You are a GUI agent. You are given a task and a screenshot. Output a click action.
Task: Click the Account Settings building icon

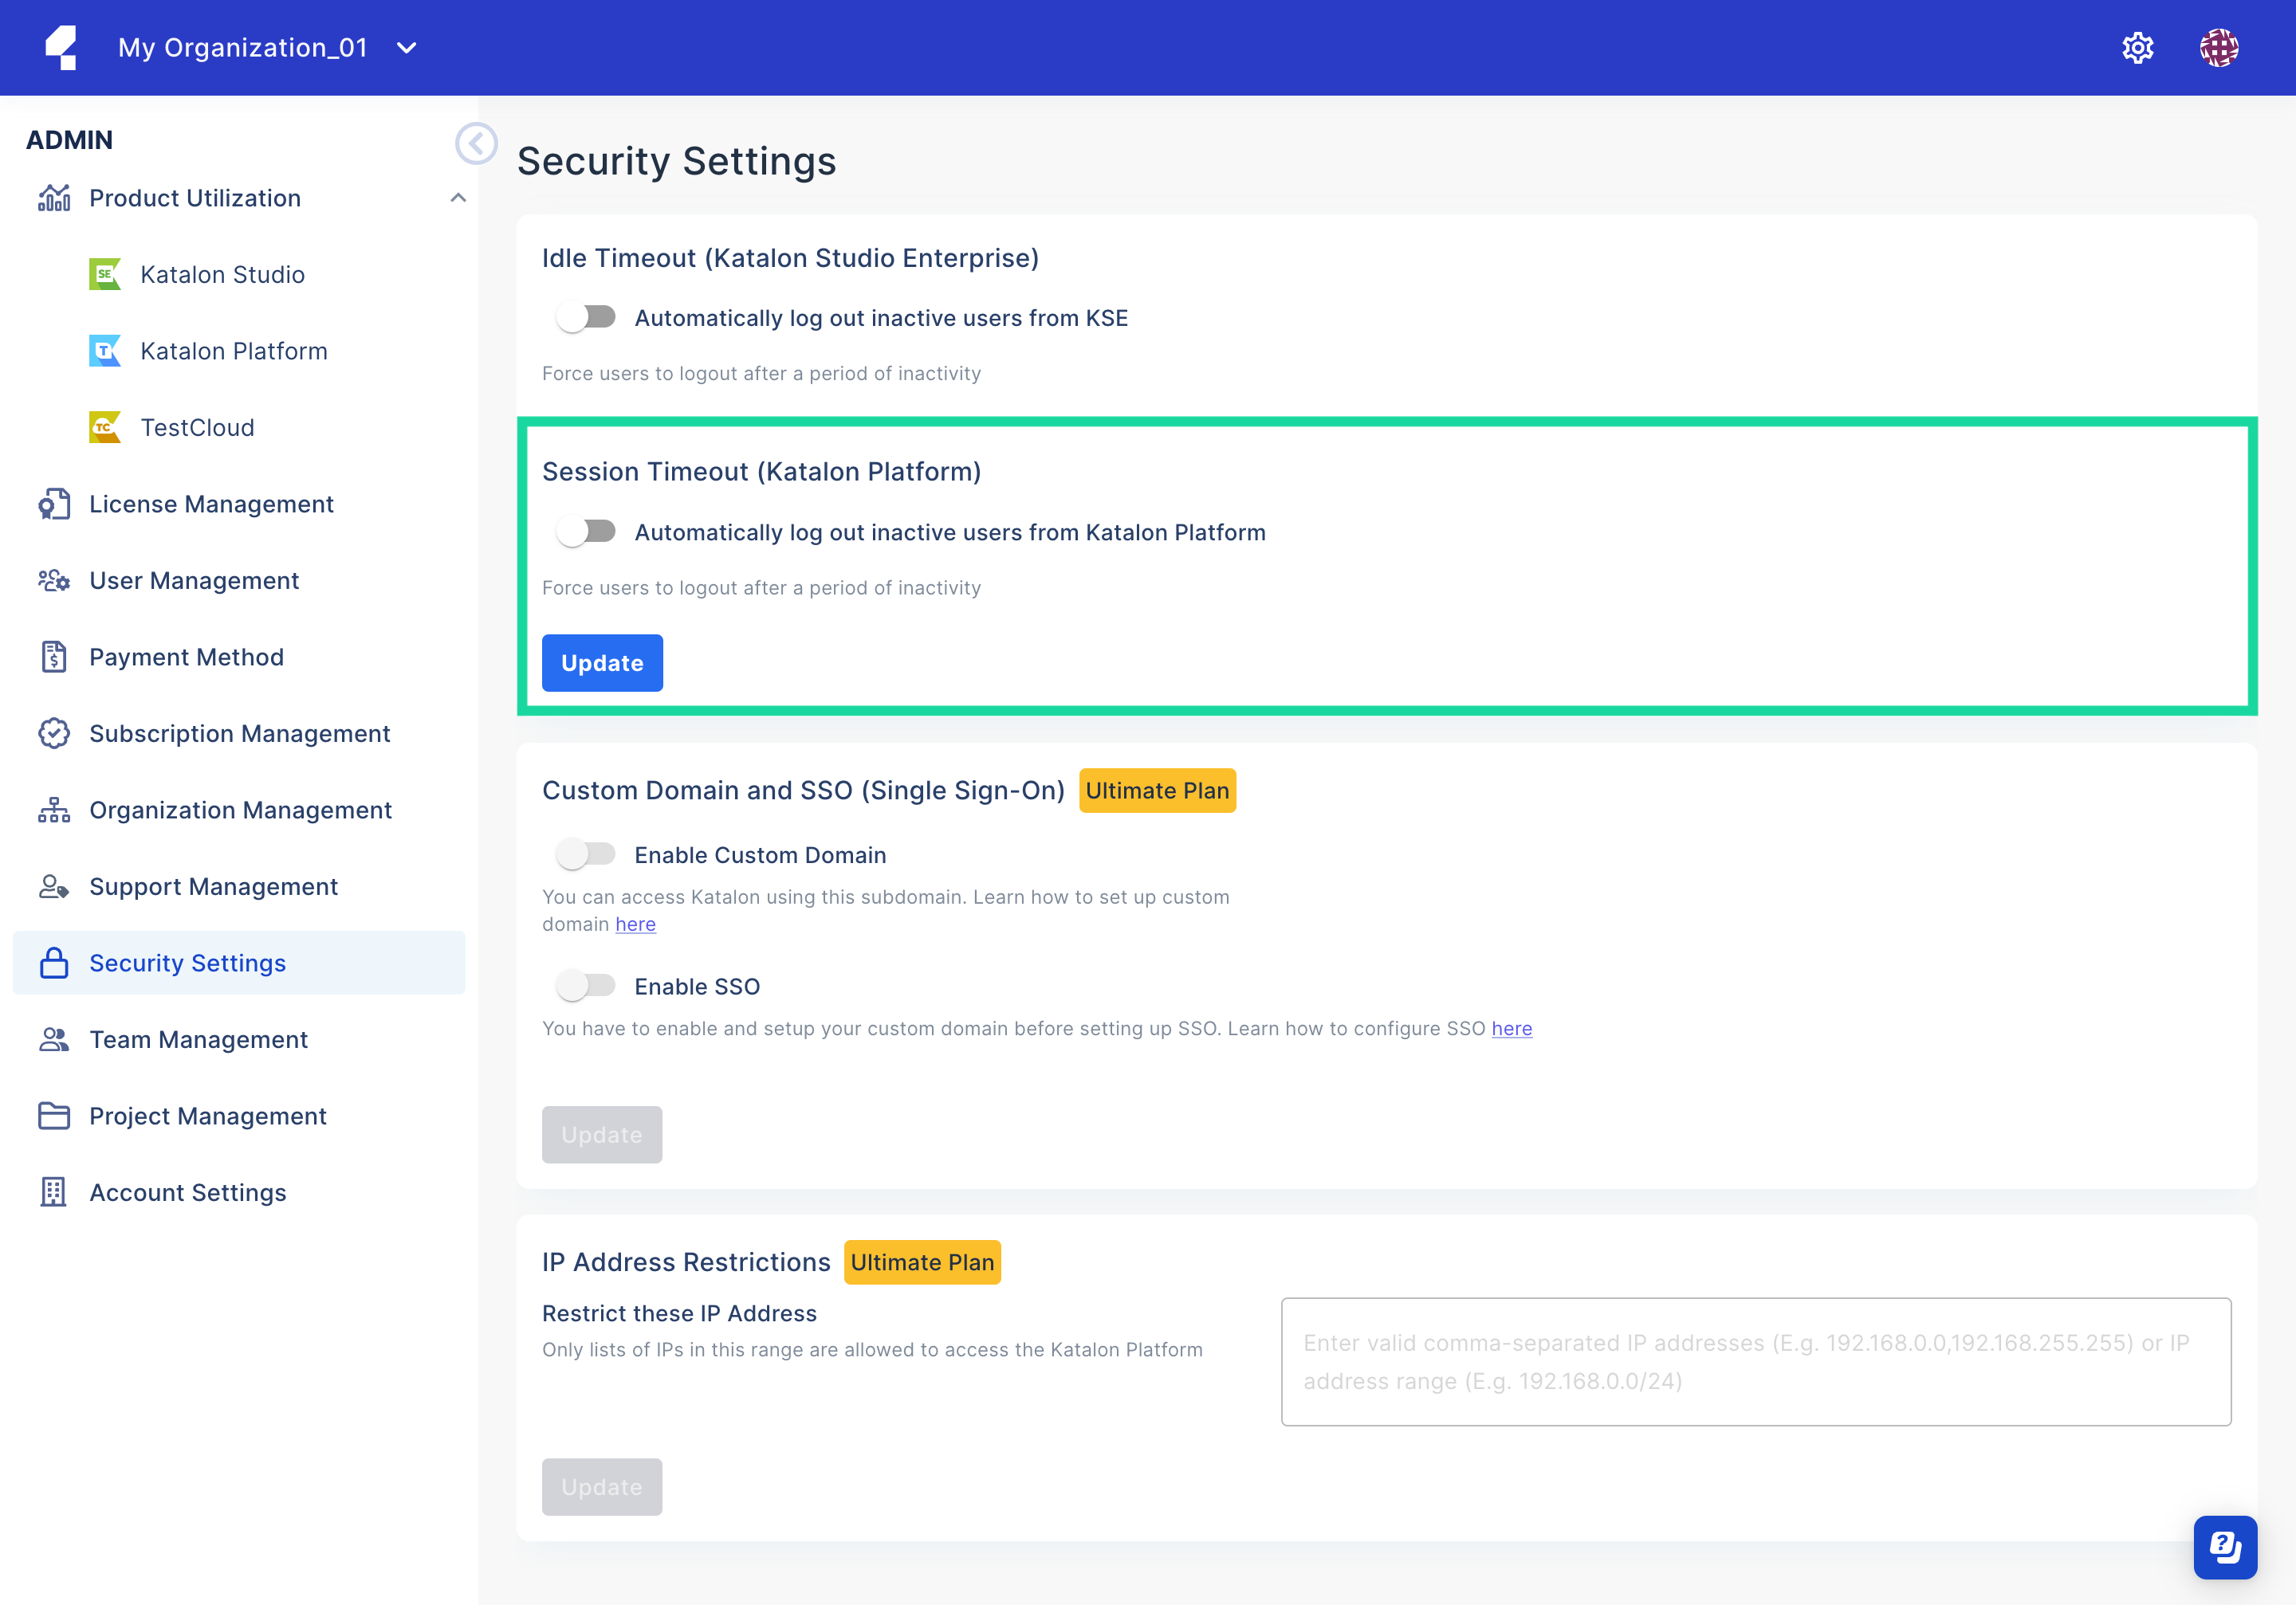coord(54,1192)
